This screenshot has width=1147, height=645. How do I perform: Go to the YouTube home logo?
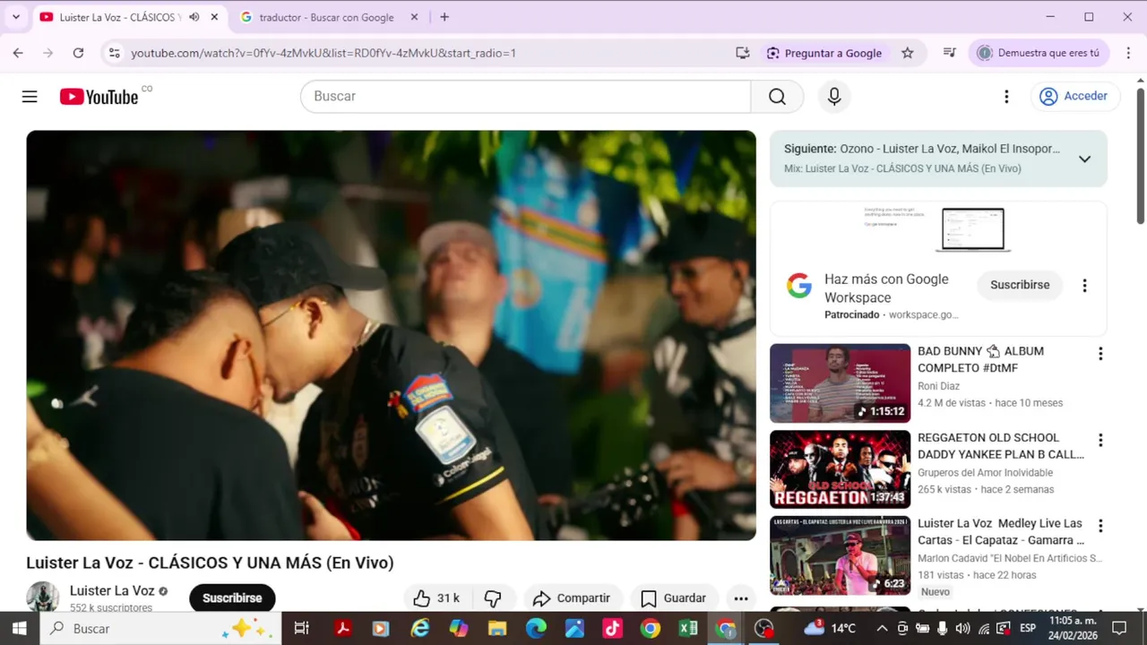pyautogui.click(x=99, y=97)
